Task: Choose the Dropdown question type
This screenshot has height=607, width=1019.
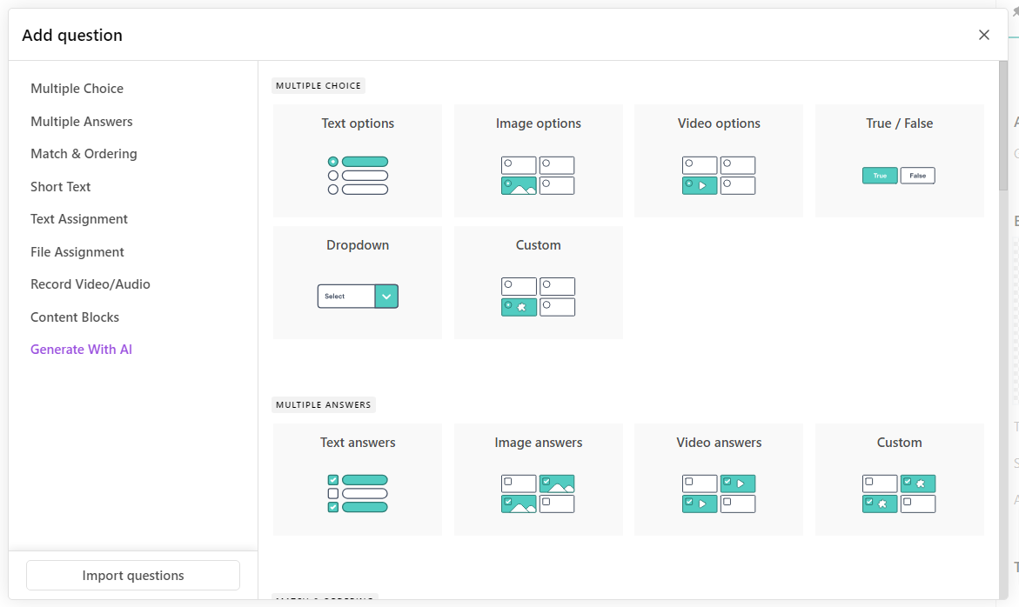Action: tap(358, 283)
